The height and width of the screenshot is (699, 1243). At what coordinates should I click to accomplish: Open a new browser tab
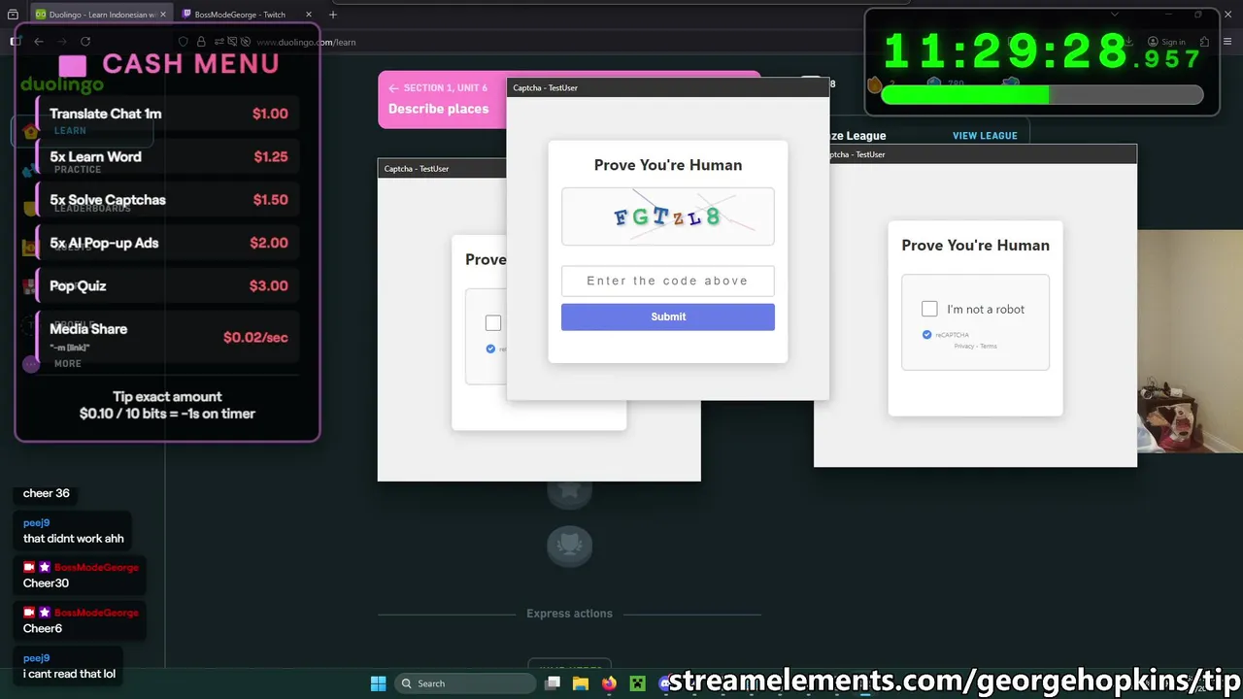tap(333, 15)
